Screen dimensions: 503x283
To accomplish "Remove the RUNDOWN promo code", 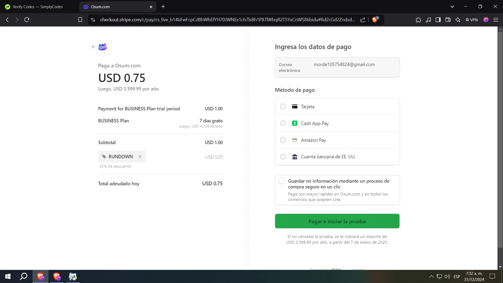I will pos(140,157).
